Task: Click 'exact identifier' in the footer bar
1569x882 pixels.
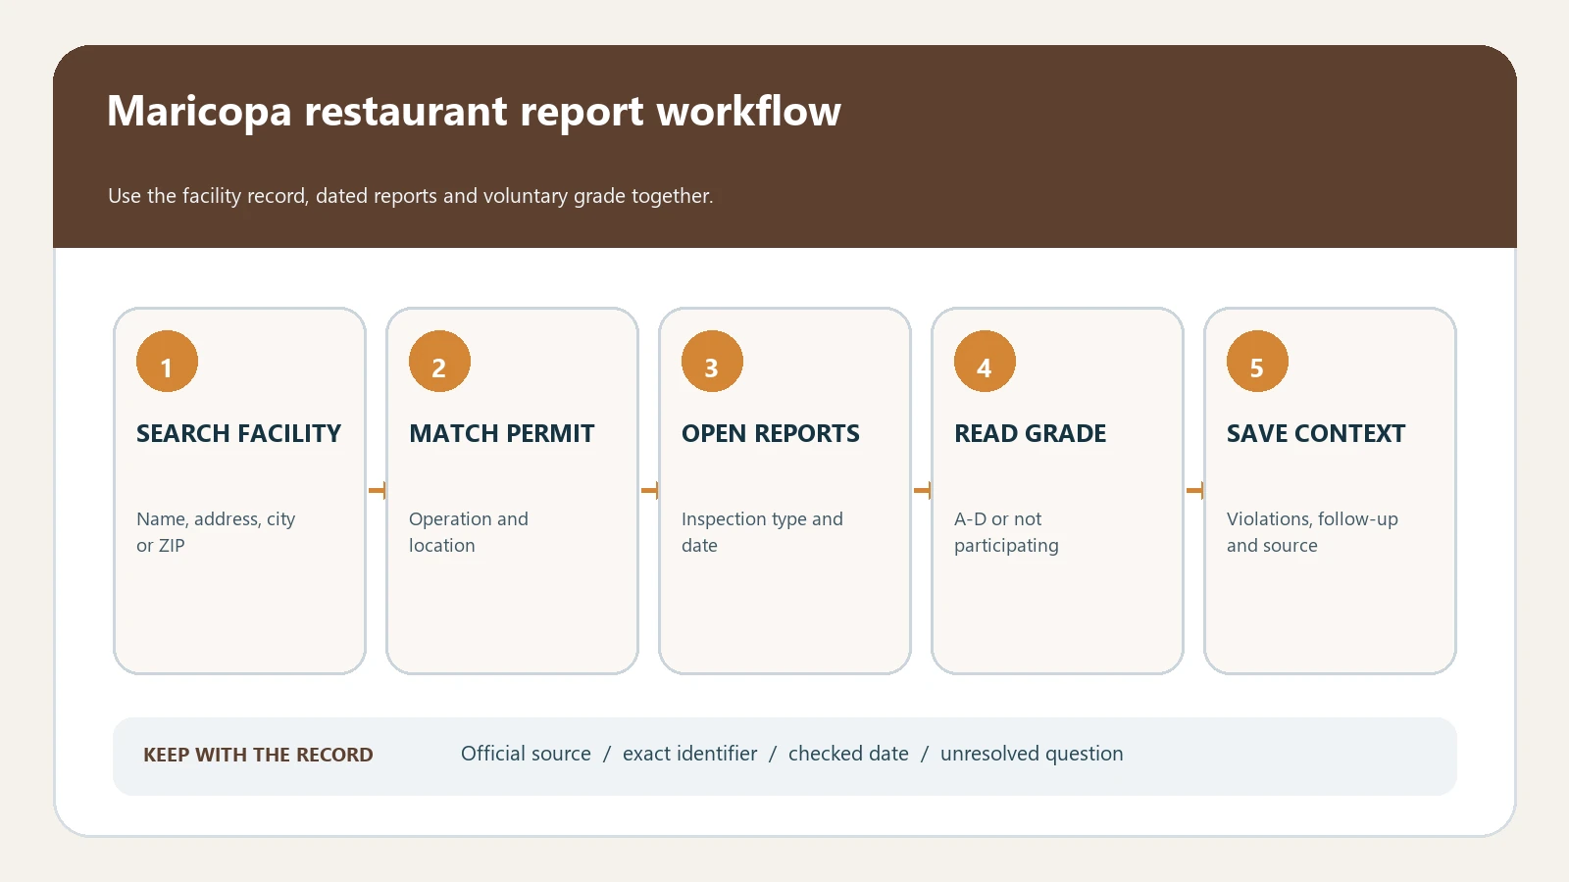Action: coord(689,754)
